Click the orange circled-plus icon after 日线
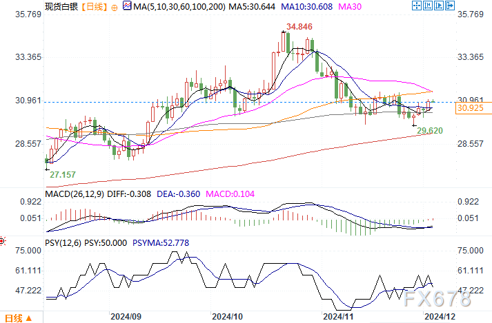Screen dimensions: 492x323 click(x=115, y=8)
